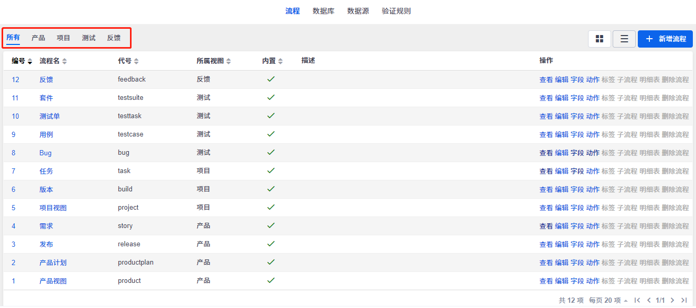Open the 数据库 top navigation tab

[323, 11]
